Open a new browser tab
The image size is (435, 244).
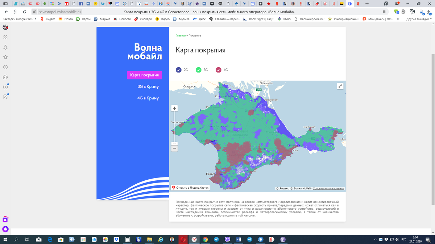pos(367,4)
